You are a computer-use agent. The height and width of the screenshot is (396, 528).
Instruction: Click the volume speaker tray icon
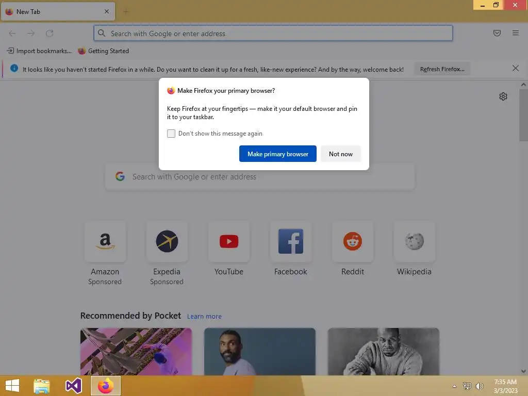tap(480, 386)
